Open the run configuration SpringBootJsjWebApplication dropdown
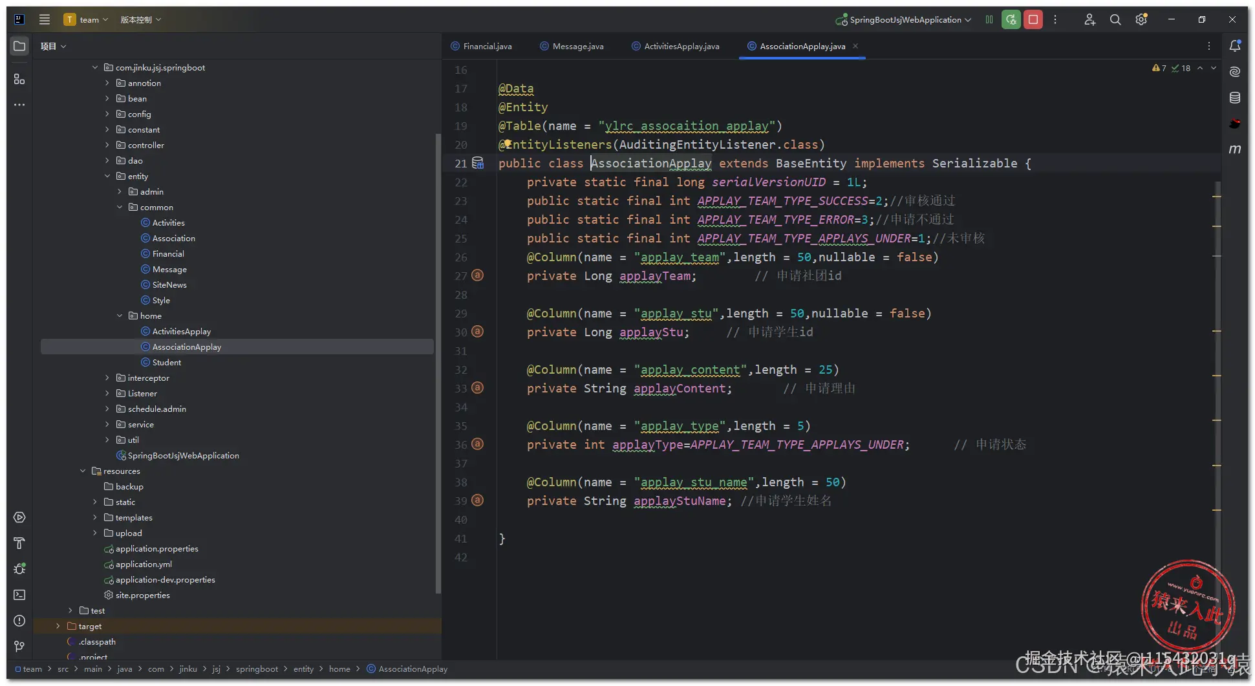This screenshot has width=1255, height=686. tap(905, 20)
